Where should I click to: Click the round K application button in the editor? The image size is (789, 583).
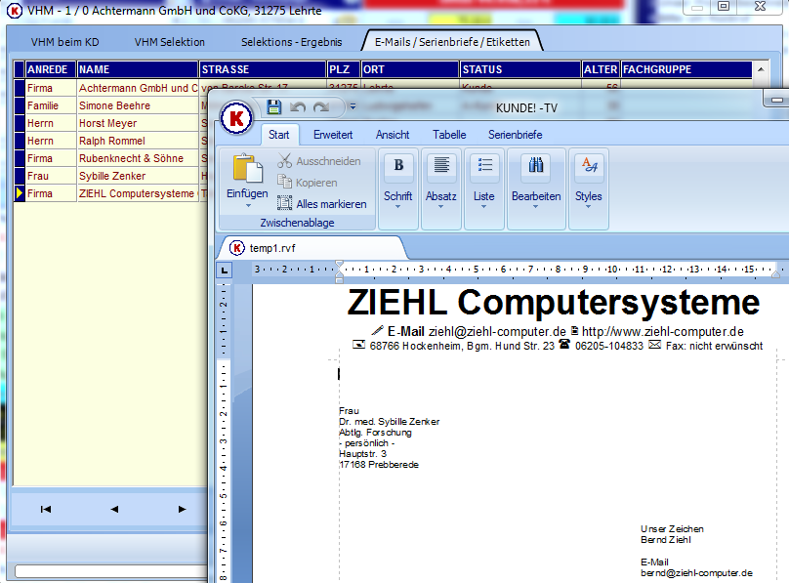pyautogui.click(x=236, y=118)
